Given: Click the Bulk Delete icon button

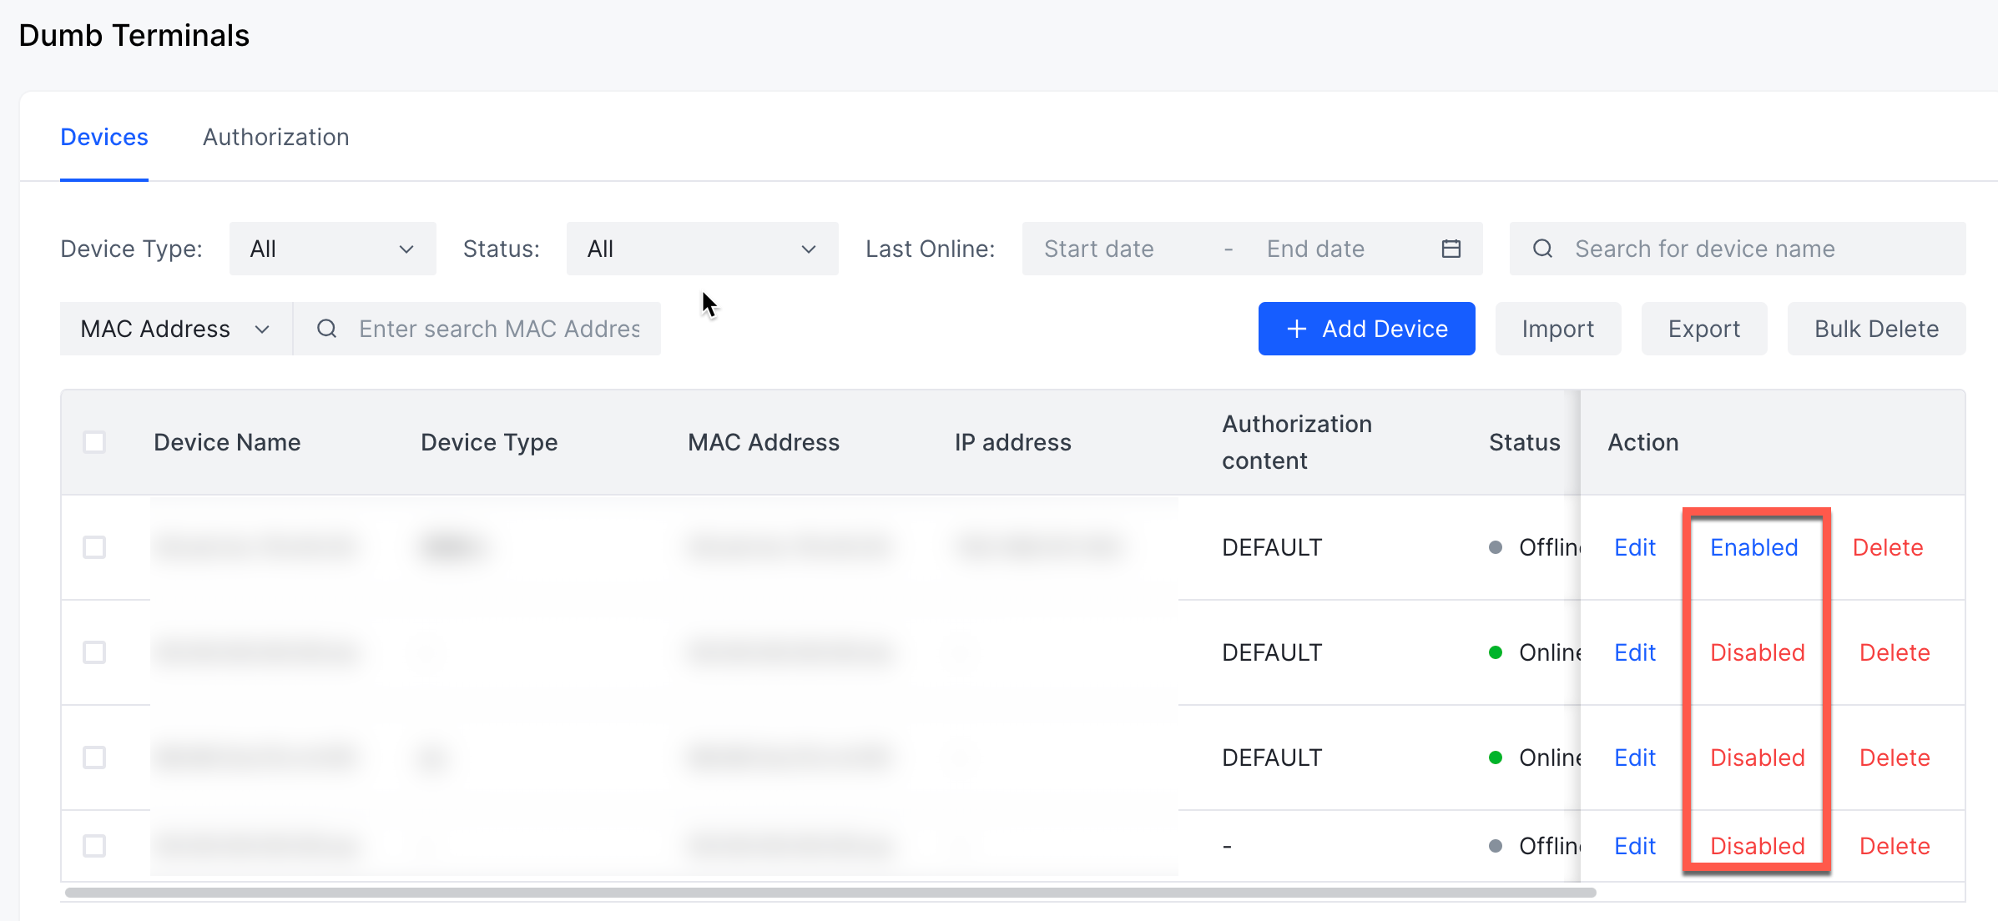Looking at the screenshot, I should click(x=1877, y=329).
